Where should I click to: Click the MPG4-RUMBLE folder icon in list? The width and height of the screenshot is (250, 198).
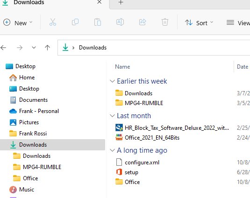[119, 103]
